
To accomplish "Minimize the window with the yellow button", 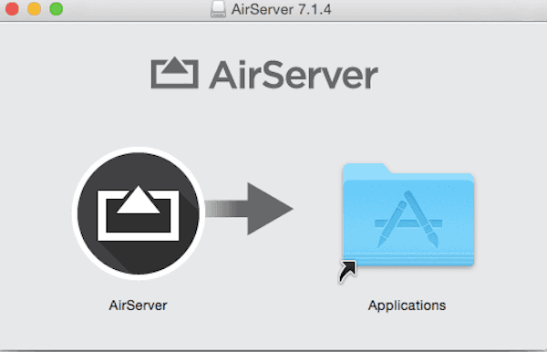I will (35, 9).
